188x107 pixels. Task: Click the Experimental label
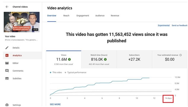(164, 25)
